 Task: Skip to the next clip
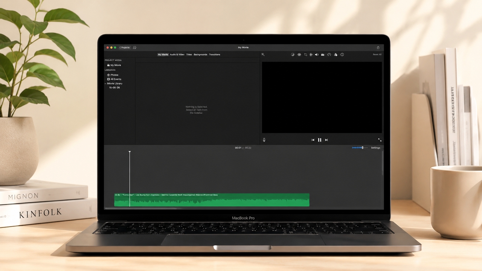326,140
